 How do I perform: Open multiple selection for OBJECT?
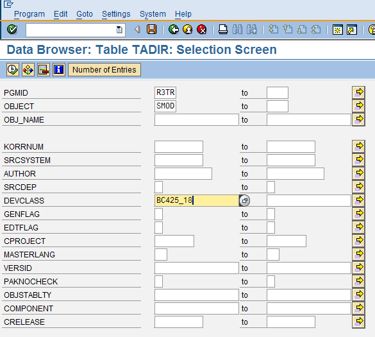358,106
